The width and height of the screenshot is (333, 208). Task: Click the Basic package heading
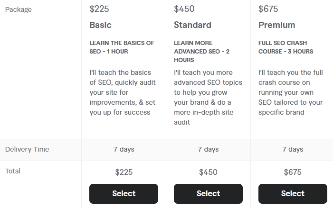100,25
